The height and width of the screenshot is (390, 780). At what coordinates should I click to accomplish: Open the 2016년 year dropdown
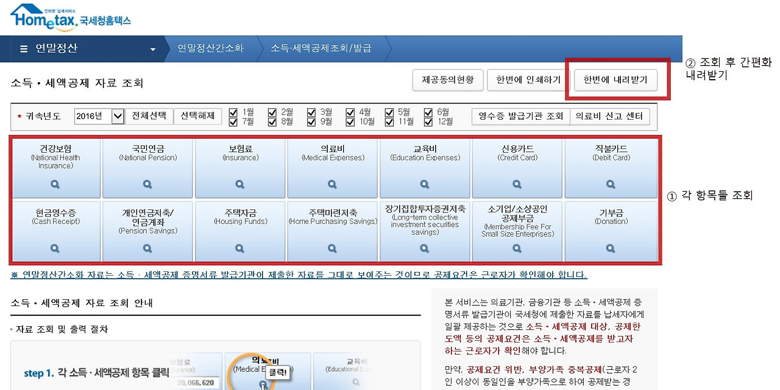point(99,116)
